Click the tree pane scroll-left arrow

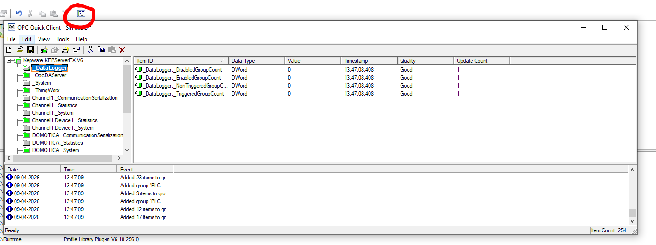(x=8, y=158)
